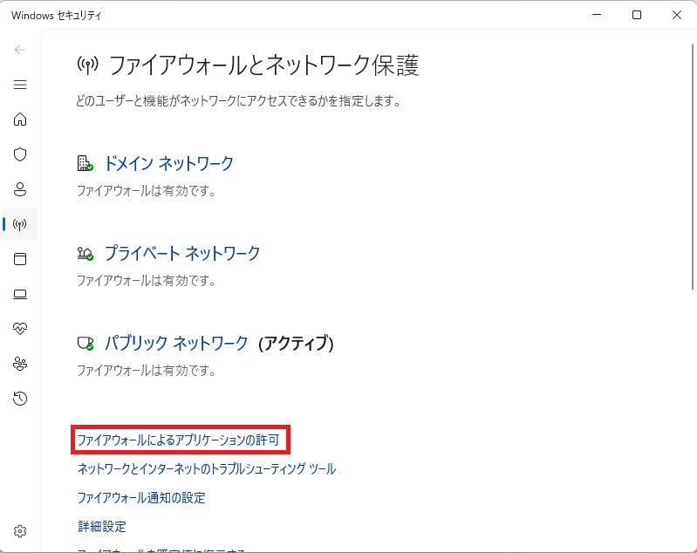Click the public network icon

85,343
